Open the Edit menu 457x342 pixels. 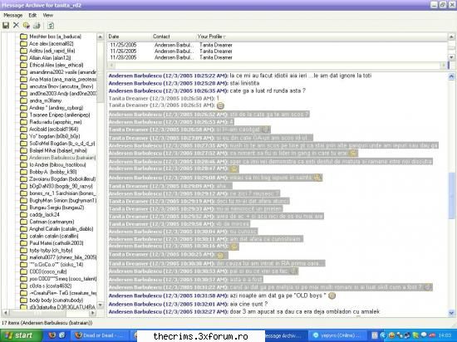pos(32,15)
